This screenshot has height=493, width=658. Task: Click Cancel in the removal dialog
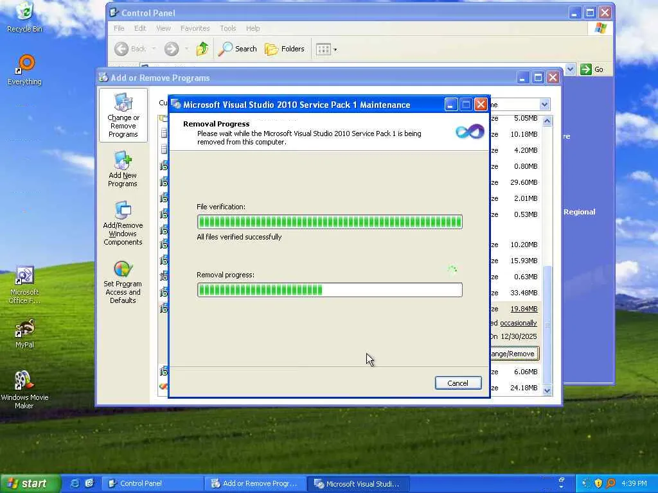point(458,383)
